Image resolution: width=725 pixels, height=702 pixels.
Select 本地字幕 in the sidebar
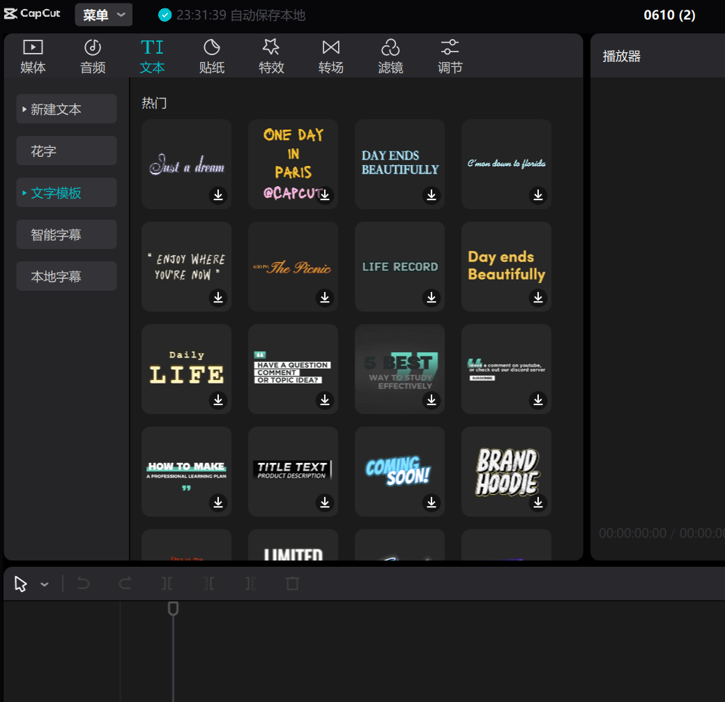[x=66, y=276]
